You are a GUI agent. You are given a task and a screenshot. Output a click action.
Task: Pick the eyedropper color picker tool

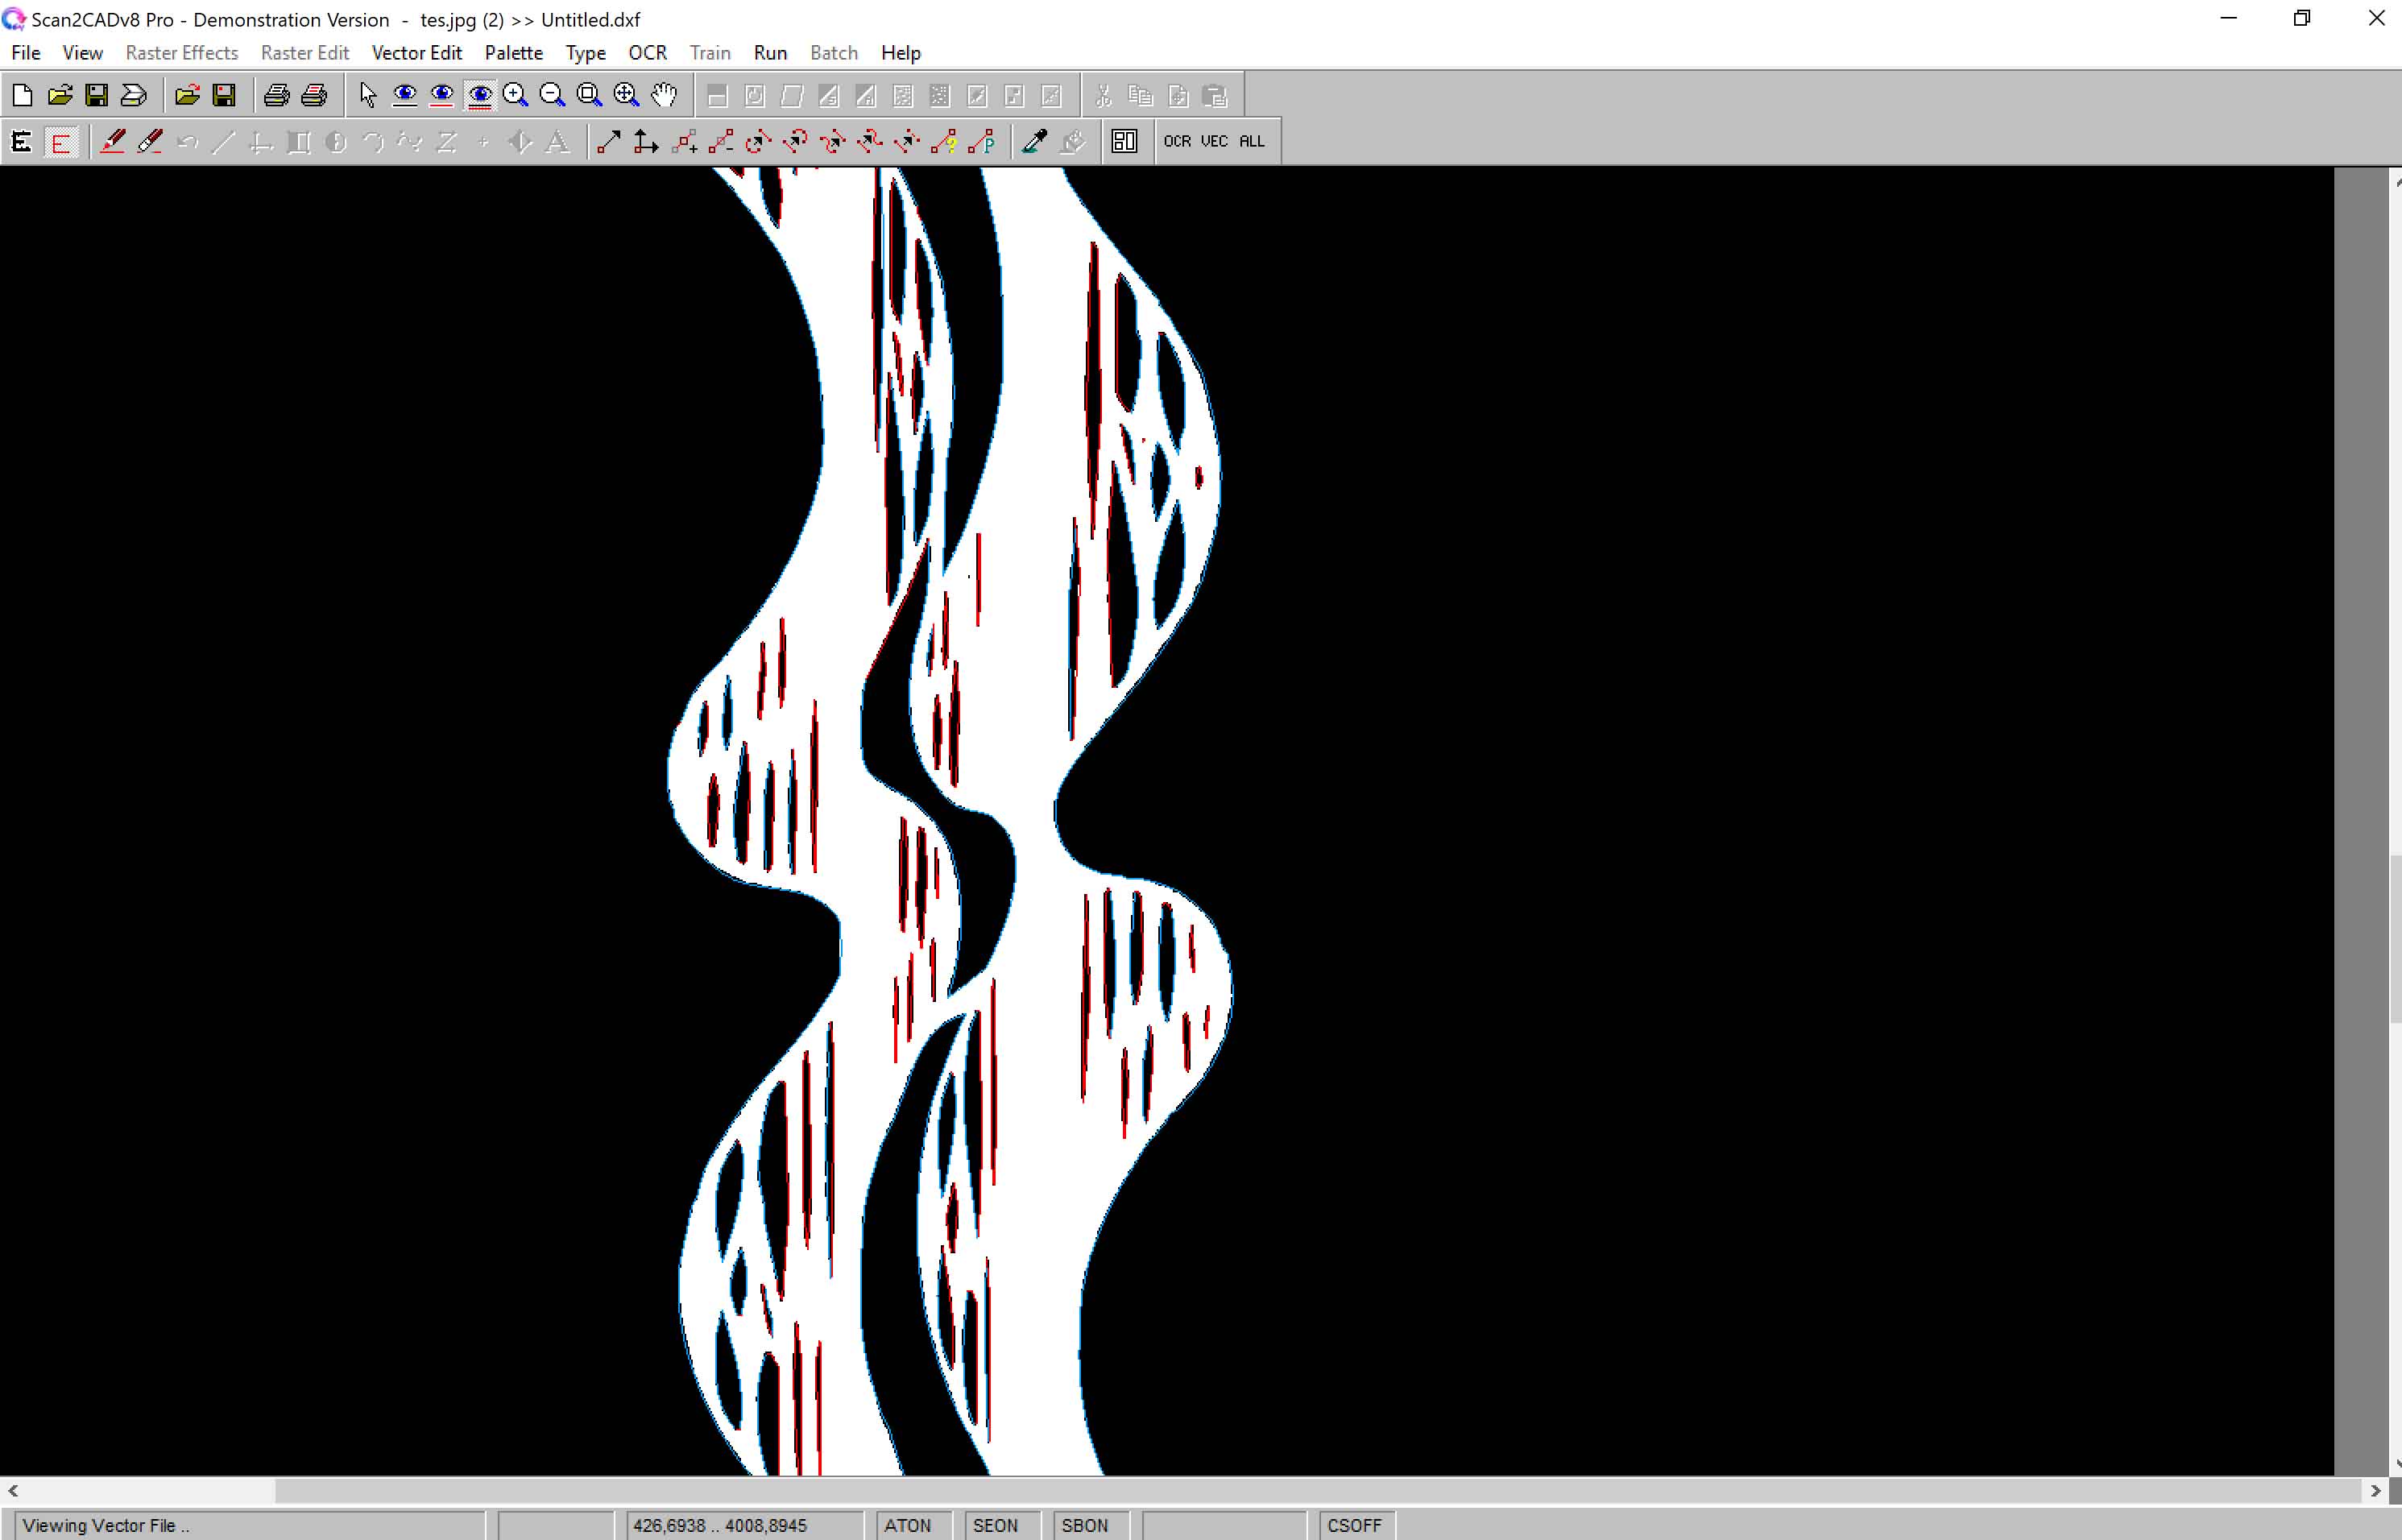pyautogui.click(x=1034, y=141)
